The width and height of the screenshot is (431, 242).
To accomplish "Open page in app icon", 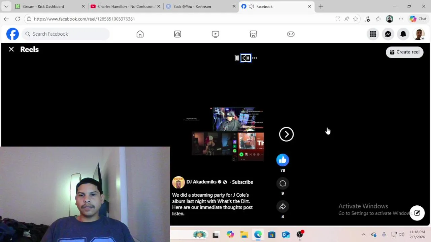I will coord(338,19).
